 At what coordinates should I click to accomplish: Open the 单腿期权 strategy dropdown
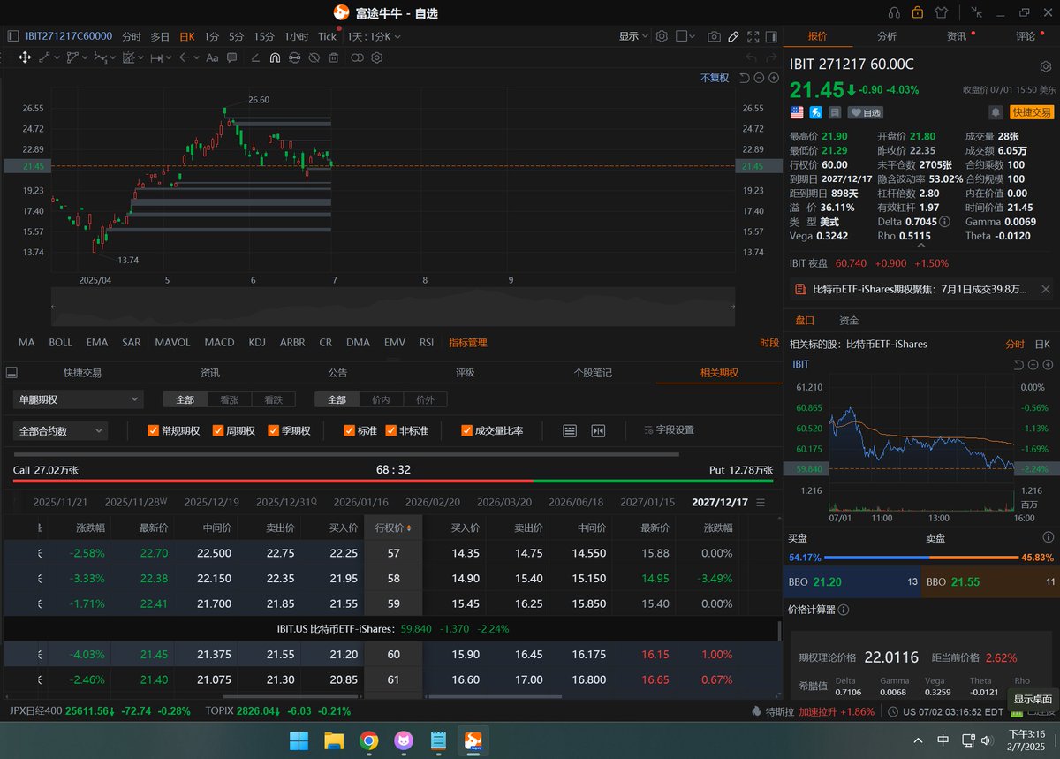coord(78,399)
